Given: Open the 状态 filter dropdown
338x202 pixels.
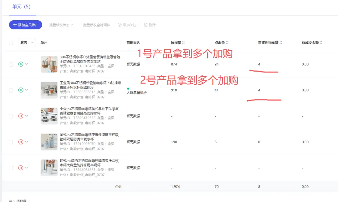Looking at the screenshot, I should pyautogui.click(x=27, y=43).
